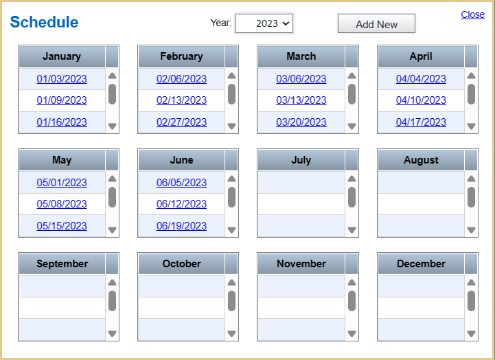Click the scroll down arrow in May list
Screen dimensions: 495x360
click(x=112, y=229)
